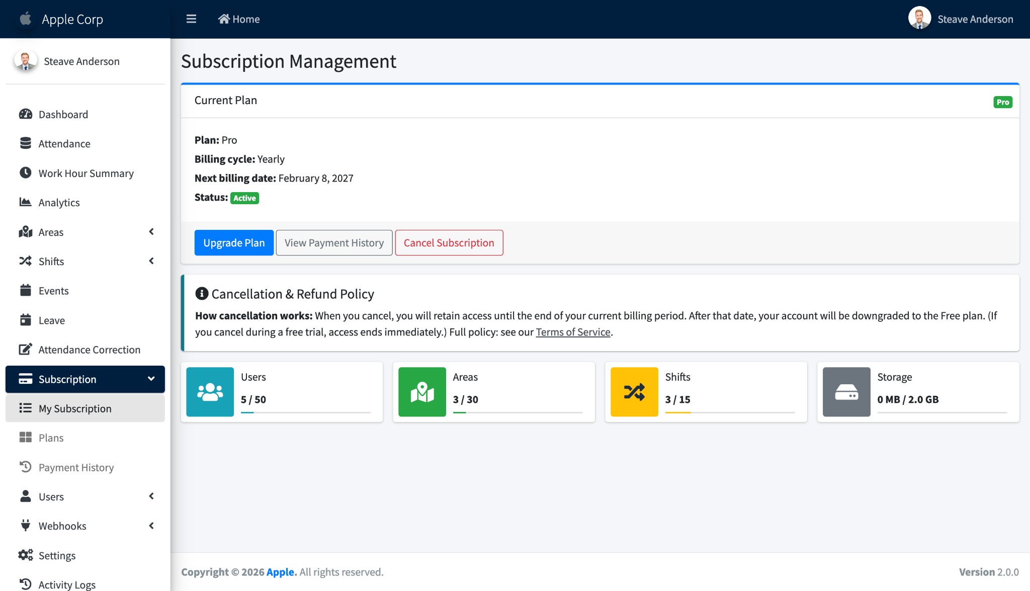Open Attendance Correction edit icon

(x=26, y=350)
